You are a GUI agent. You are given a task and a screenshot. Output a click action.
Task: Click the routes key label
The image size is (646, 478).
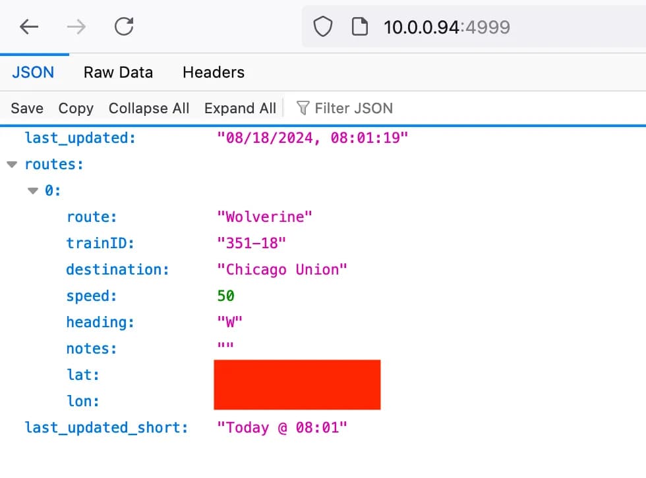[54, 165]
